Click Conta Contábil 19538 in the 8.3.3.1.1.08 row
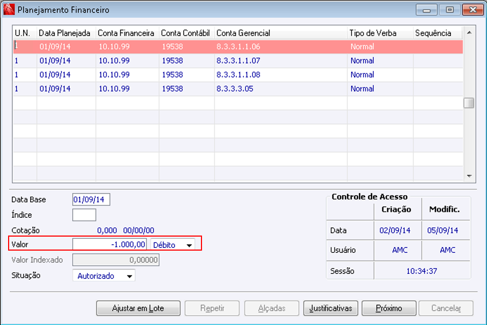 point(173,74)
